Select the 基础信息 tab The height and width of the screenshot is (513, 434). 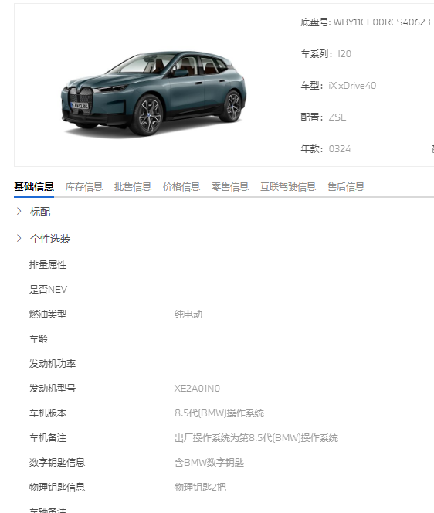tap(34, 186)
